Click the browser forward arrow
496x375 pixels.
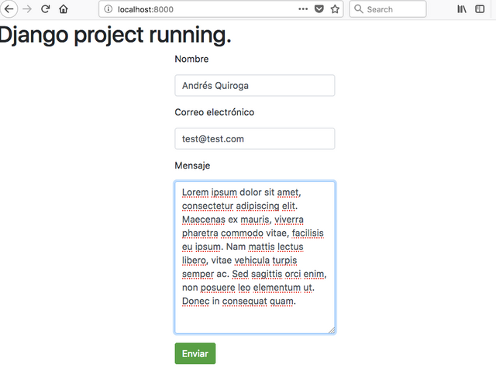click(x=27, y=9)
